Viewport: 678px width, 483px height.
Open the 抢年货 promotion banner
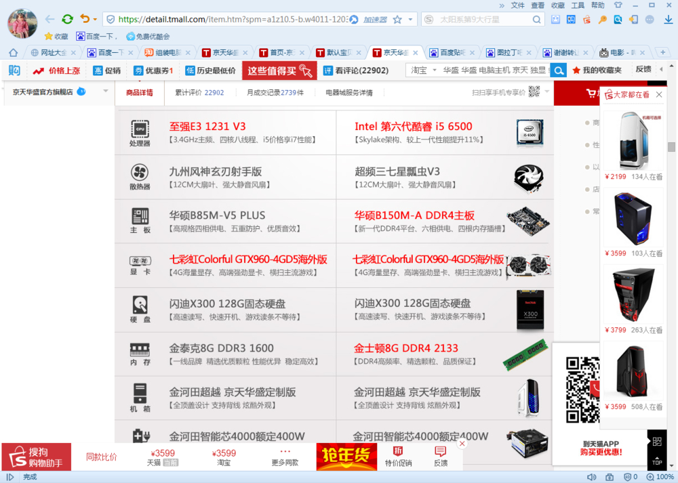tap(346, 456)
